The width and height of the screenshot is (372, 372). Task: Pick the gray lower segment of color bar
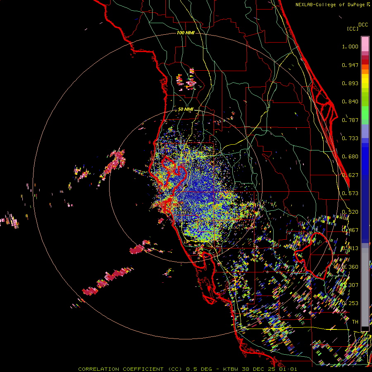[x=365, y=287]
